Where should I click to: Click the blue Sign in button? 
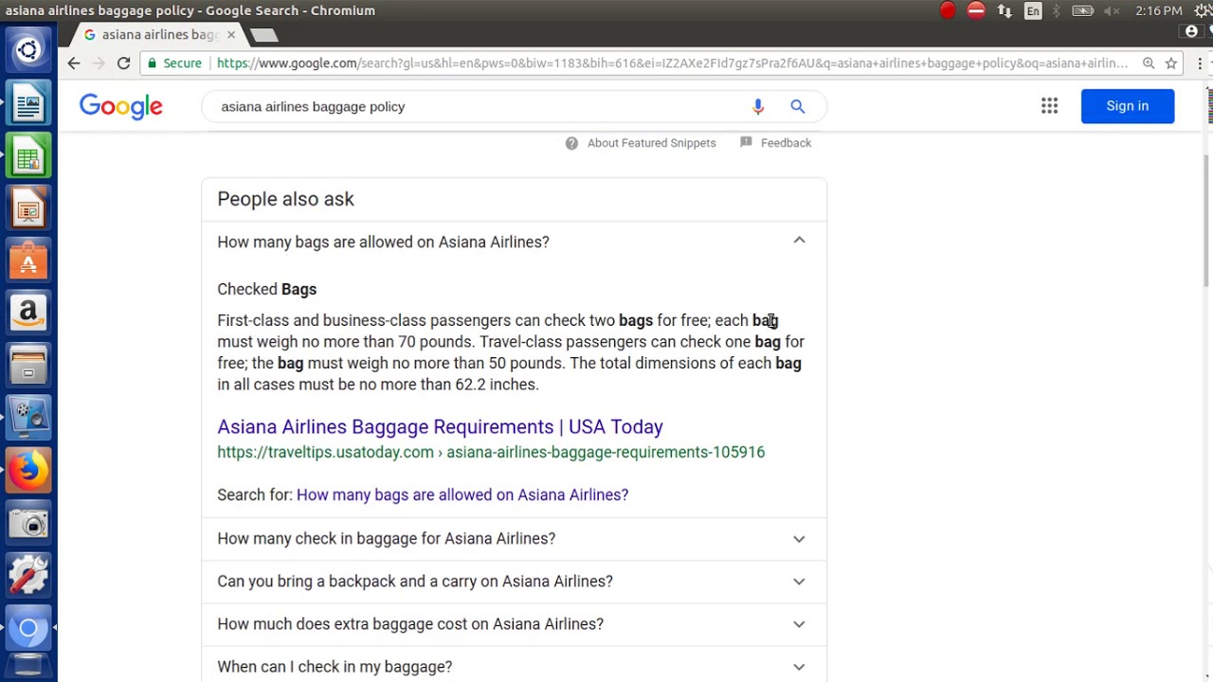(x=1128, y=106)
